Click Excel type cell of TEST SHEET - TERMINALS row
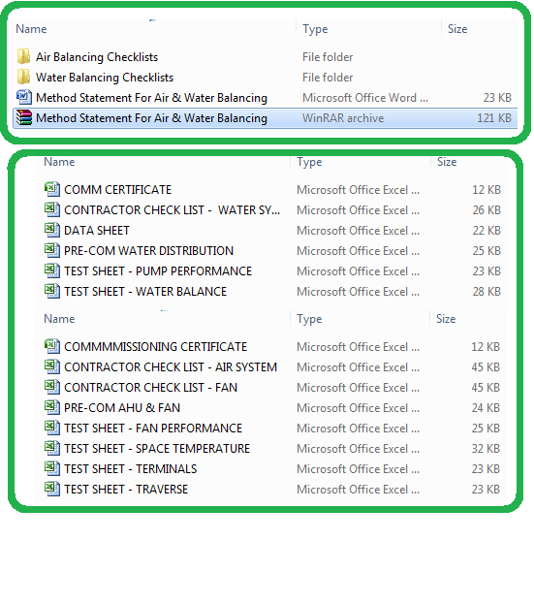The width and height of the screenshot is (534, 604). [x=358, y=469]
